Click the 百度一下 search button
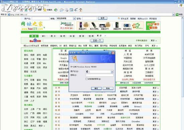 (97, 40)
